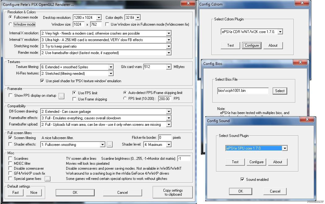Click Copy settings to clipboard
Viewport: 325px width, 204px height.
point(173,193)
